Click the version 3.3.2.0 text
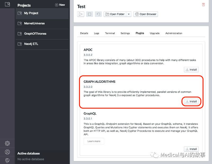Viewport: 212px width, 164px height. [88, 87]
